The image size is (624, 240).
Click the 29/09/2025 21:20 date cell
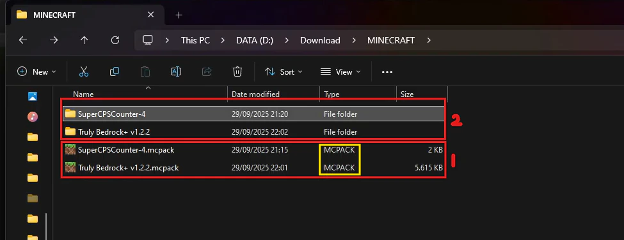coord(260,114)
